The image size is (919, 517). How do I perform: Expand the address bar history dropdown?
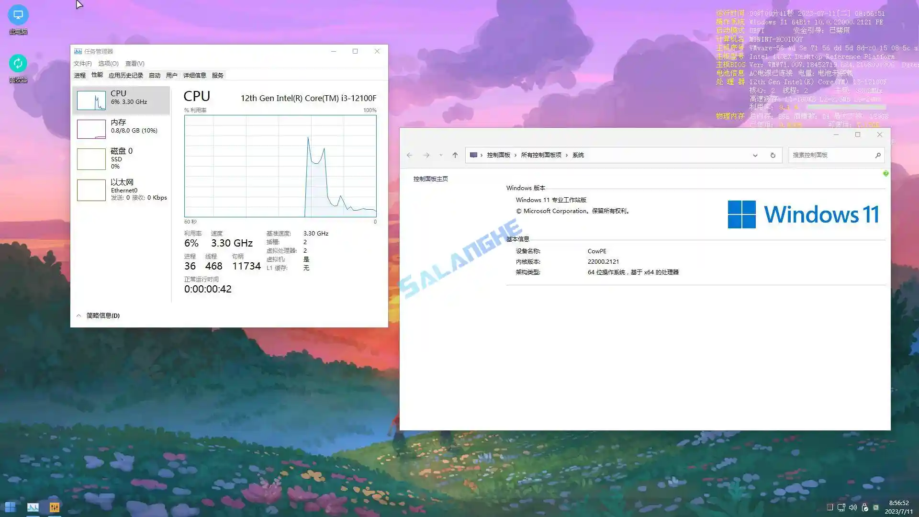tap(755, 155)
